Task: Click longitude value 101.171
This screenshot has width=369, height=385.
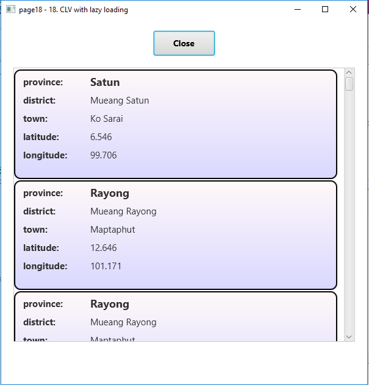Action: [x=106, y=266]
